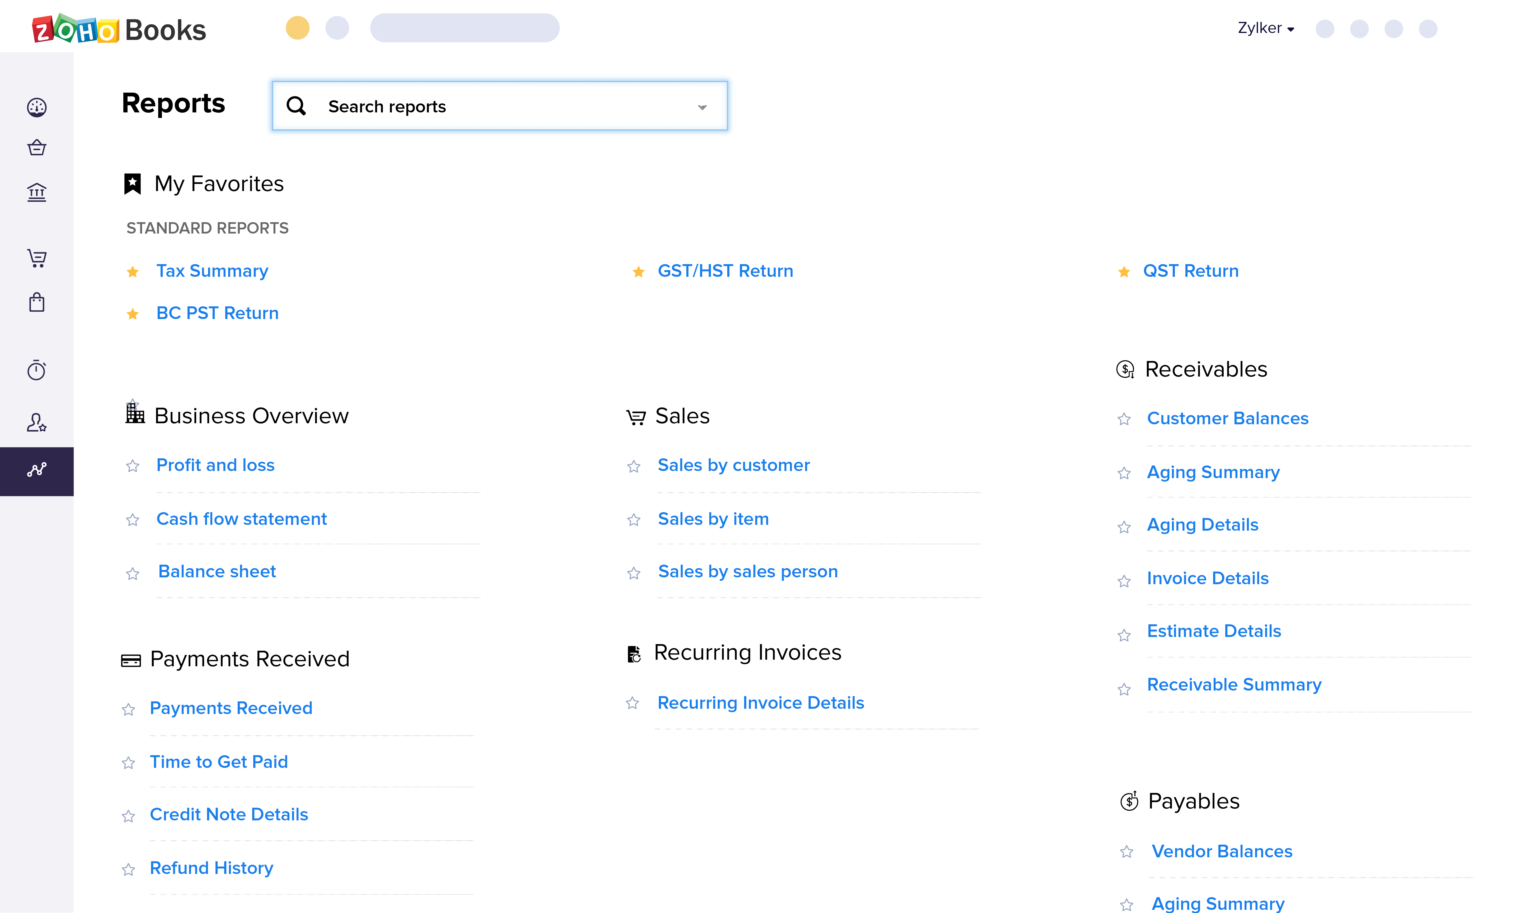Open the BC PST Return report
This screenshot has width=1521, height=913.
[x=217, y=313]
